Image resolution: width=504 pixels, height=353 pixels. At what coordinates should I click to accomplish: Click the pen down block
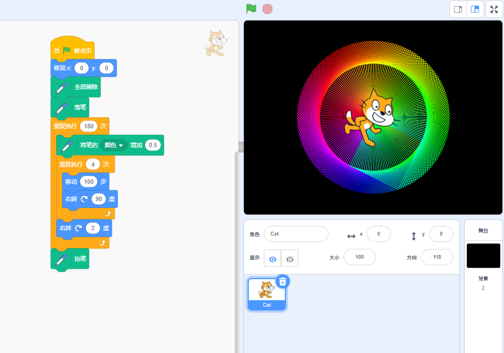click(x=70, y=107)
